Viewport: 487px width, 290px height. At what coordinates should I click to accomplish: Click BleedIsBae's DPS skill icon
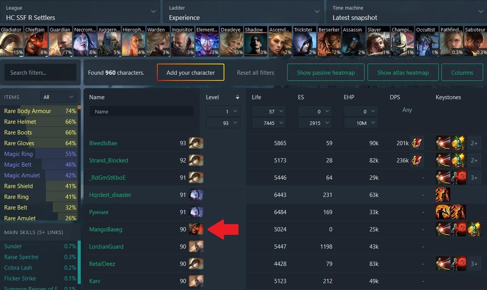[417, 143]
